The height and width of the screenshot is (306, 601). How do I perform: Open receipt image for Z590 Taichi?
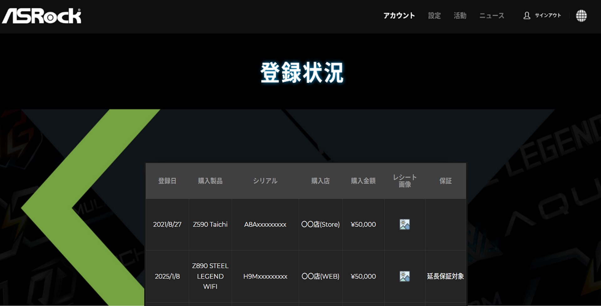404,224
